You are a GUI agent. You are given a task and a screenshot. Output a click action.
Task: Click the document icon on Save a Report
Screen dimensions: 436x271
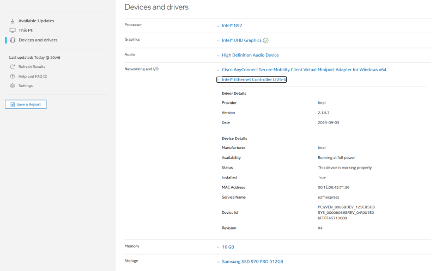(12, 104)
